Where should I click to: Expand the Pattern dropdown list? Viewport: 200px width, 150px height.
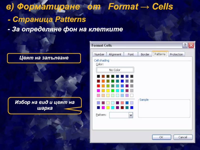130,115
